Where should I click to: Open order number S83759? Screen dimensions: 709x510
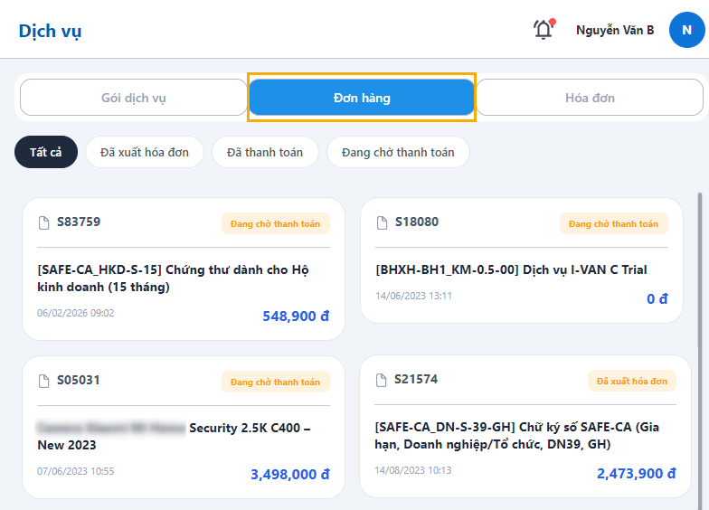[79, 222]
